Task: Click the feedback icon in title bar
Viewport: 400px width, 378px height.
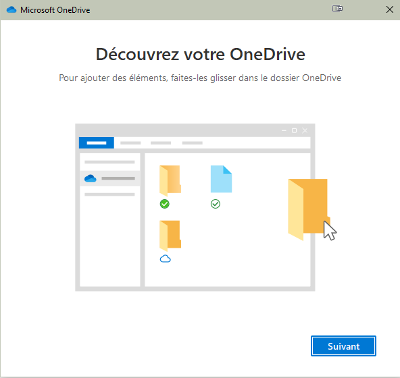Action: tap(337, 8)
